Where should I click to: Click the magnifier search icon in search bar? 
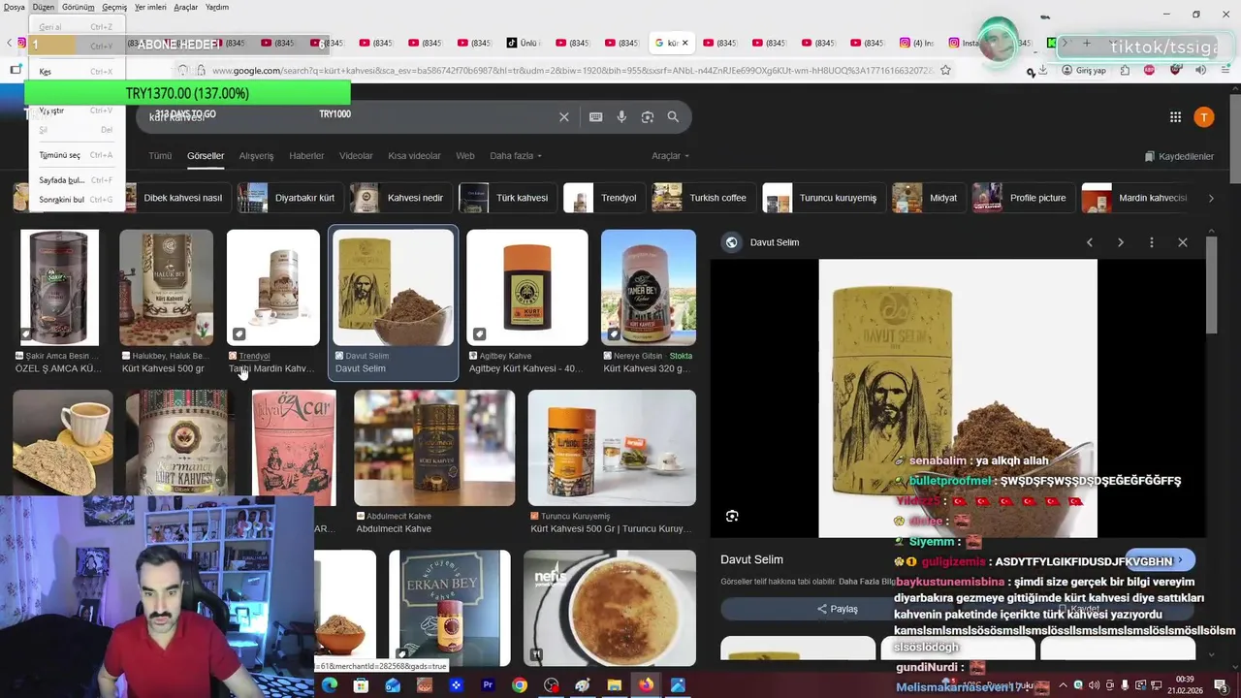(673, 117)
